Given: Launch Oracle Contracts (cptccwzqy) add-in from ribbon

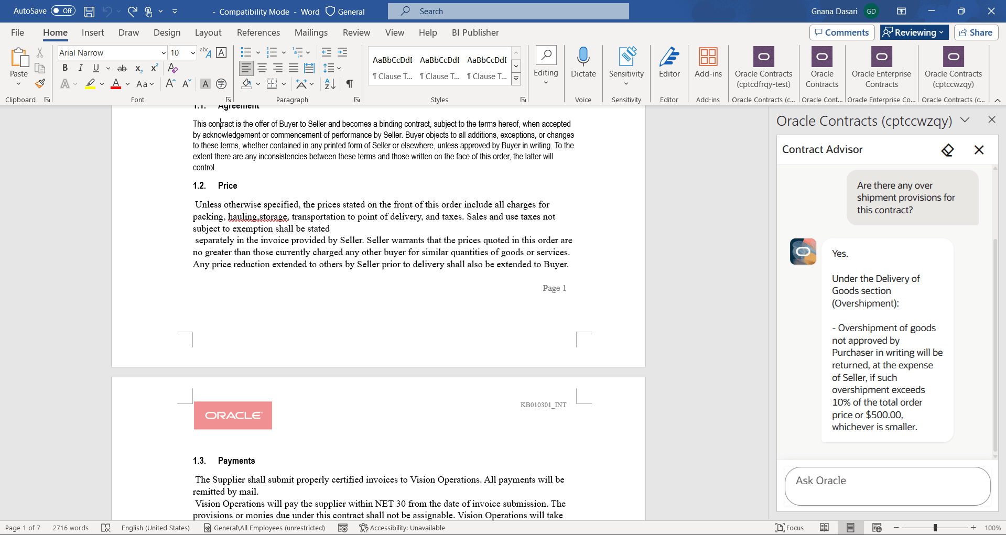Looking at the screenshot, I should pyautogui.click(x=953, y=68).
